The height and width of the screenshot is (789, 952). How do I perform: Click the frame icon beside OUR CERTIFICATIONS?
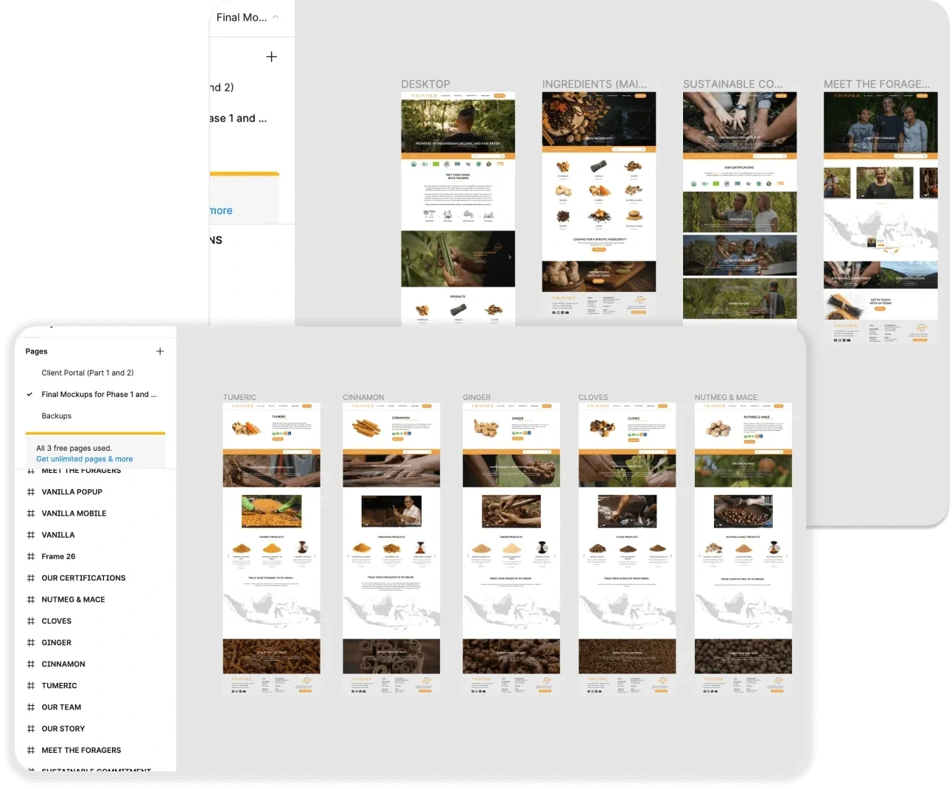click(31, 578)
